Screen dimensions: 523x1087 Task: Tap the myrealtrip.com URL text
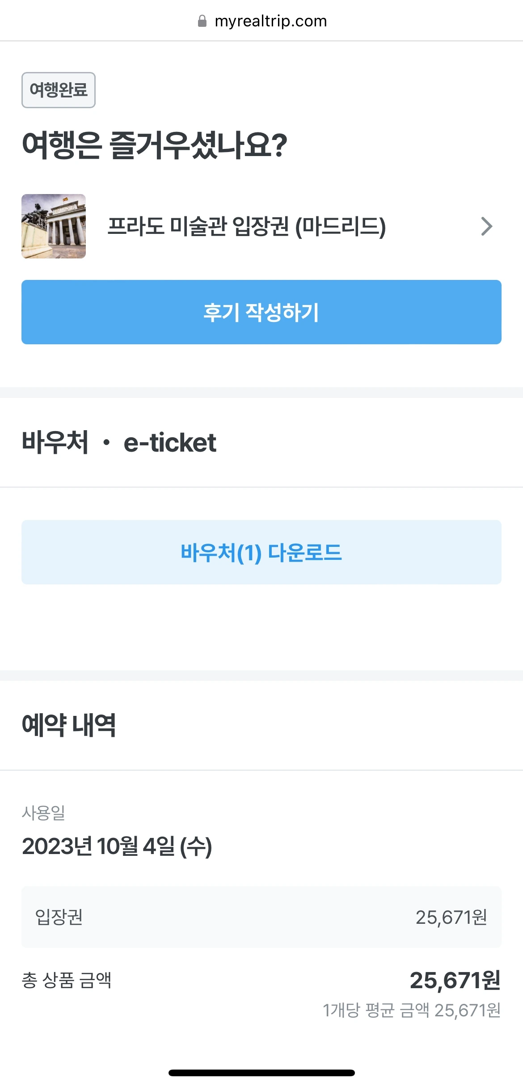coord(270,21)
